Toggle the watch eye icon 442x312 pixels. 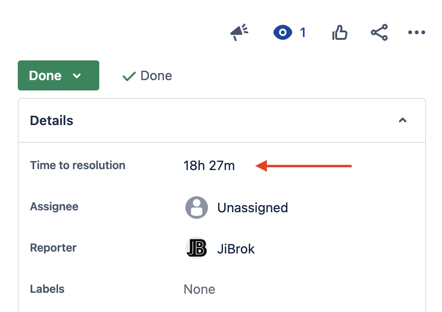click(x=283, y=32)
